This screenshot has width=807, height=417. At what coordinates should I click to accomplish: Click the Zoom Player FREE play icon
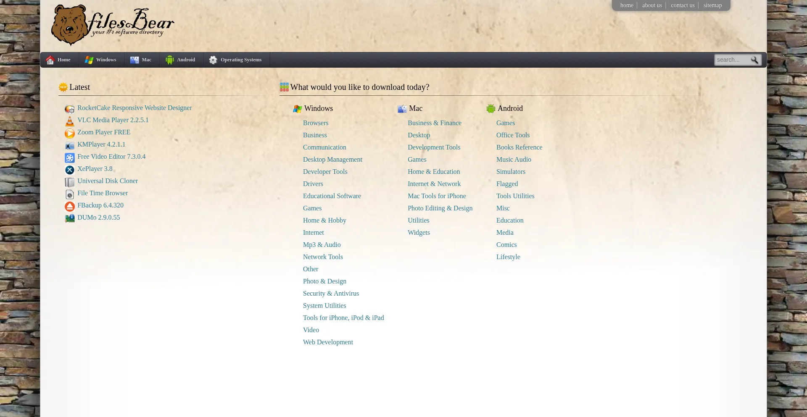[x=69, y=134]
